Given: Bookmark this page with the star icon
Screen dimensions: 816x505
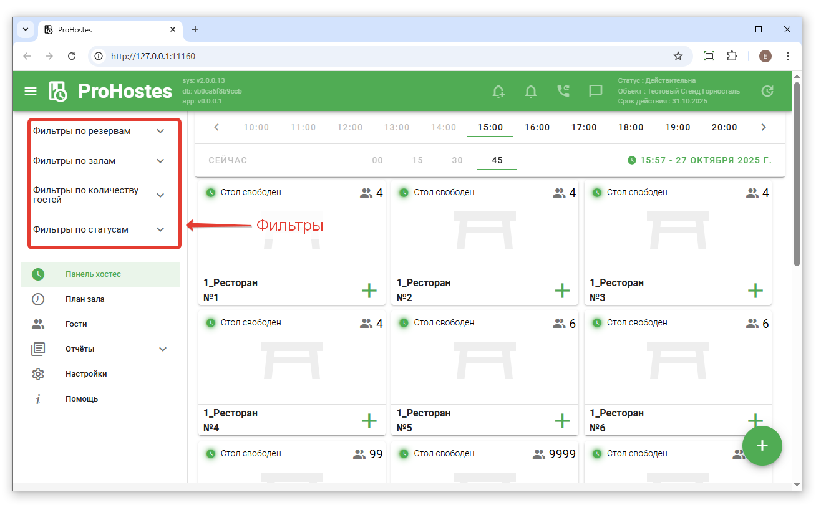Looking at the screenshot, I should coord(678,56).
